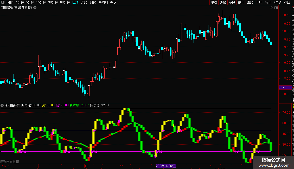
Task: Click the 网之语: 32.01 value
Action: (99, 105)
